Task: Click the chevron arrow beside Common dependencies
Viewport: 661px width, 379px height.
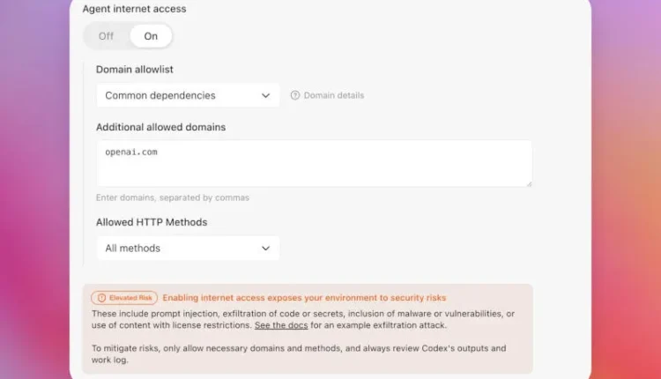Action: [x=266, y=95]
